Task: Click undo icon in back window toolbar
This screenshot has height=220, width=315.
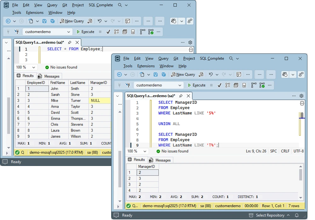Action: (100, 21)
